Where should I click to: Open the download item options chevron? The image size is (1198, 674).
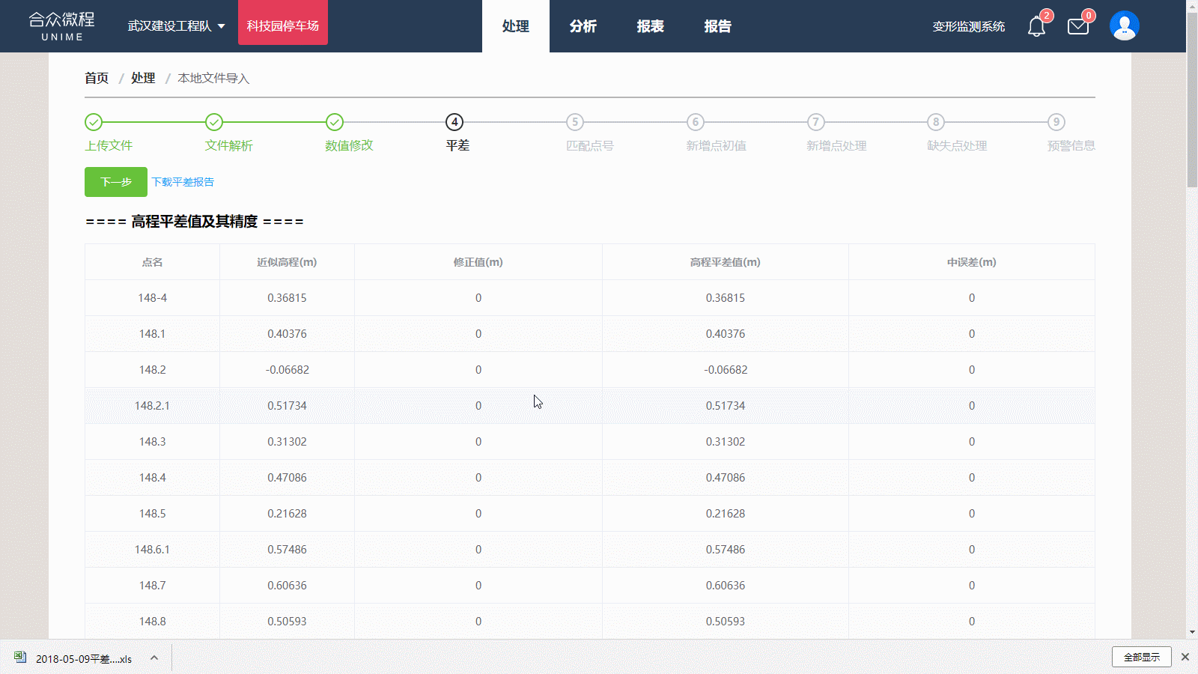tap(154, 658)
